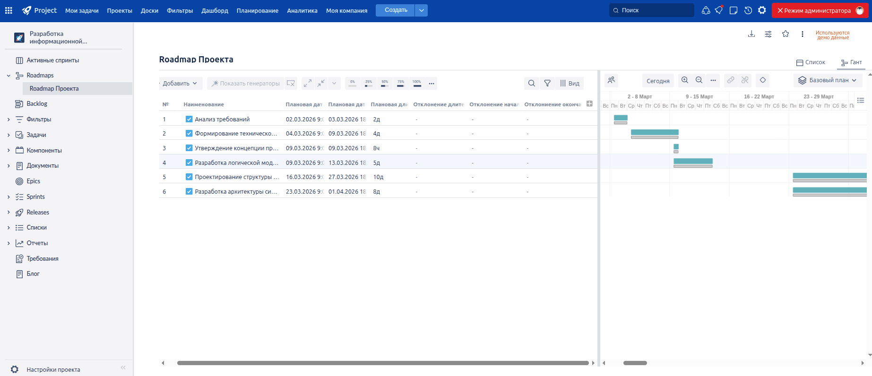The image size is (872, 376).
Task: Open the resources people icon
Action: click(611, 80)
